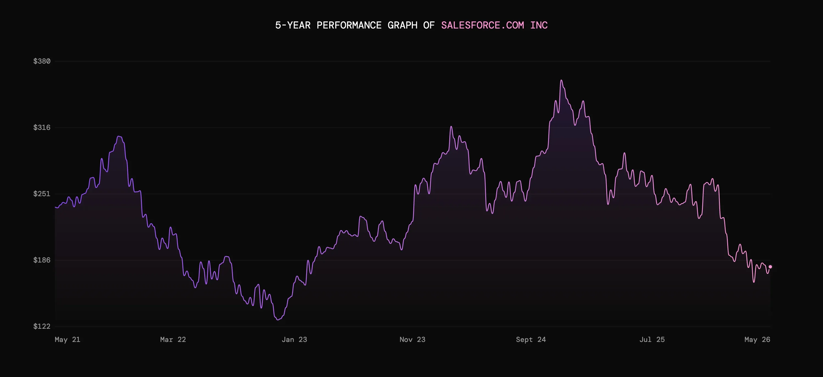The height and width of the screenshot is (377, 823).
Task: Click the Nov 23 x-axis label
Action: point(412,339)
